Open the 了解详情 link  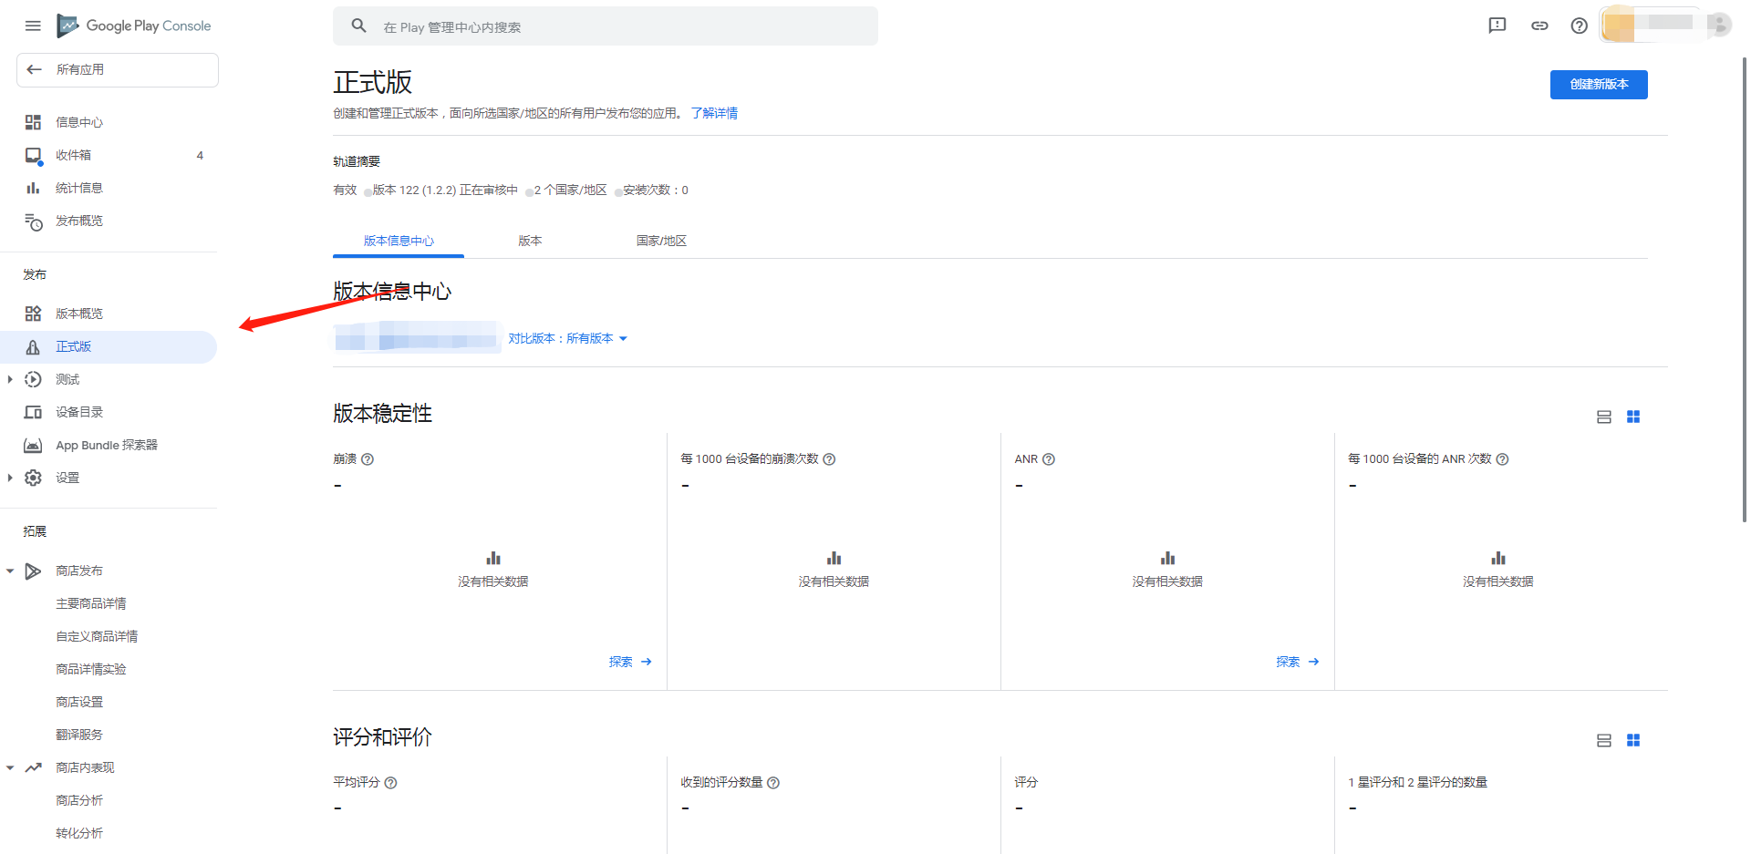pyautogui.click(x=715, y=112)
